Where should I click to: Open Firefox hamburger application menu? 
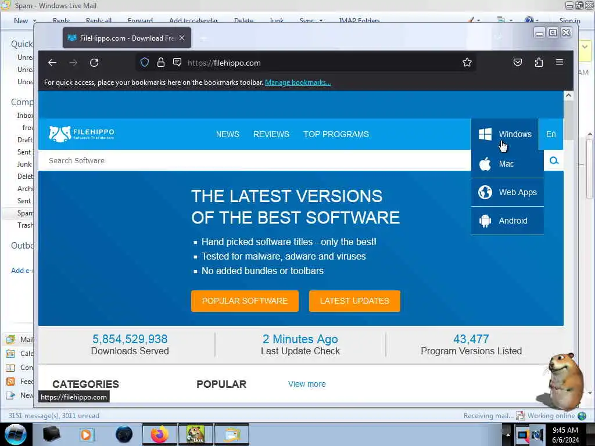point(560,62)
